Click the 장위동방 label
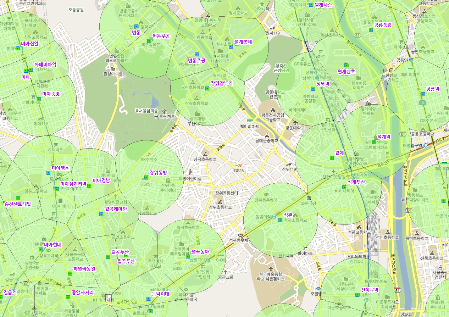This screenshot has height=317, width=449. click(x=158, y=173)
